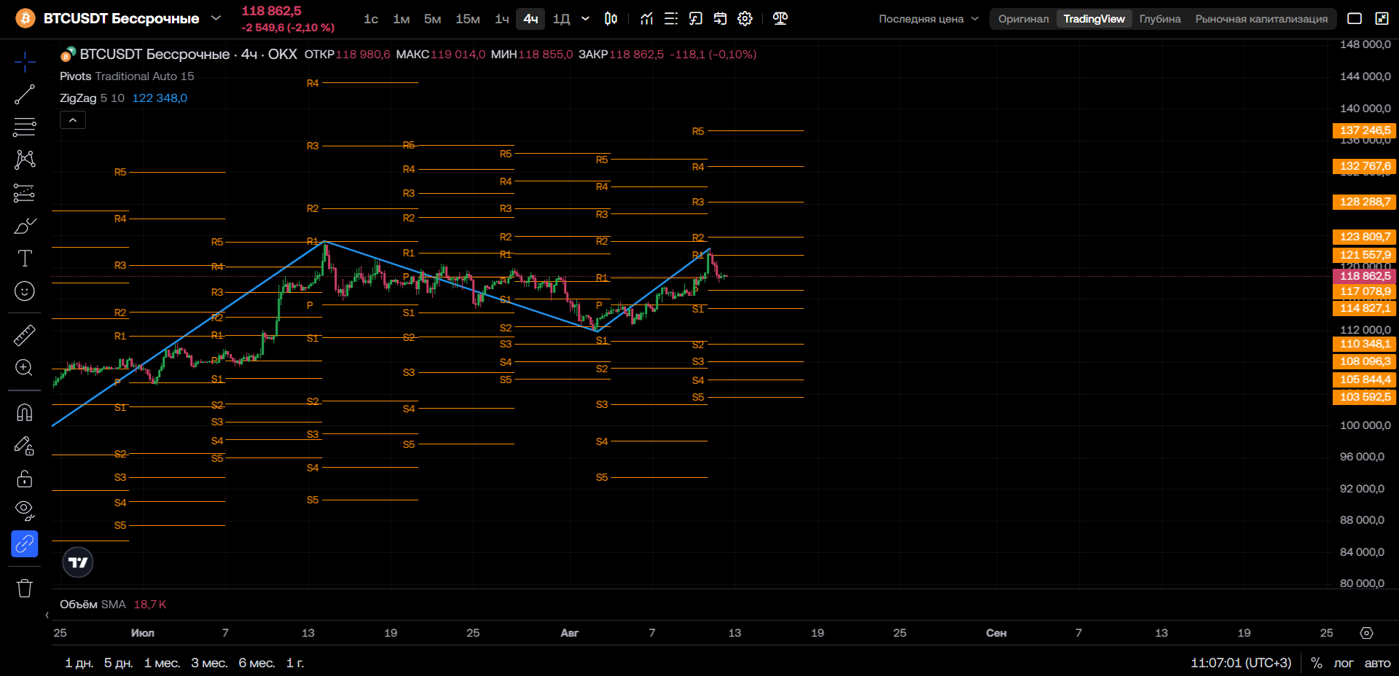Viewport: 1399px width, 676px height.
Task: Switch to TradingView chart view
Action: (1094, 19)
